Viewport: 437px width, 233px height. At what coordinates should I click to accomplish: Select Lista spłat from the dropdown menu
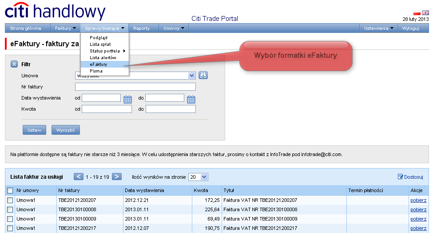(100, 44)
